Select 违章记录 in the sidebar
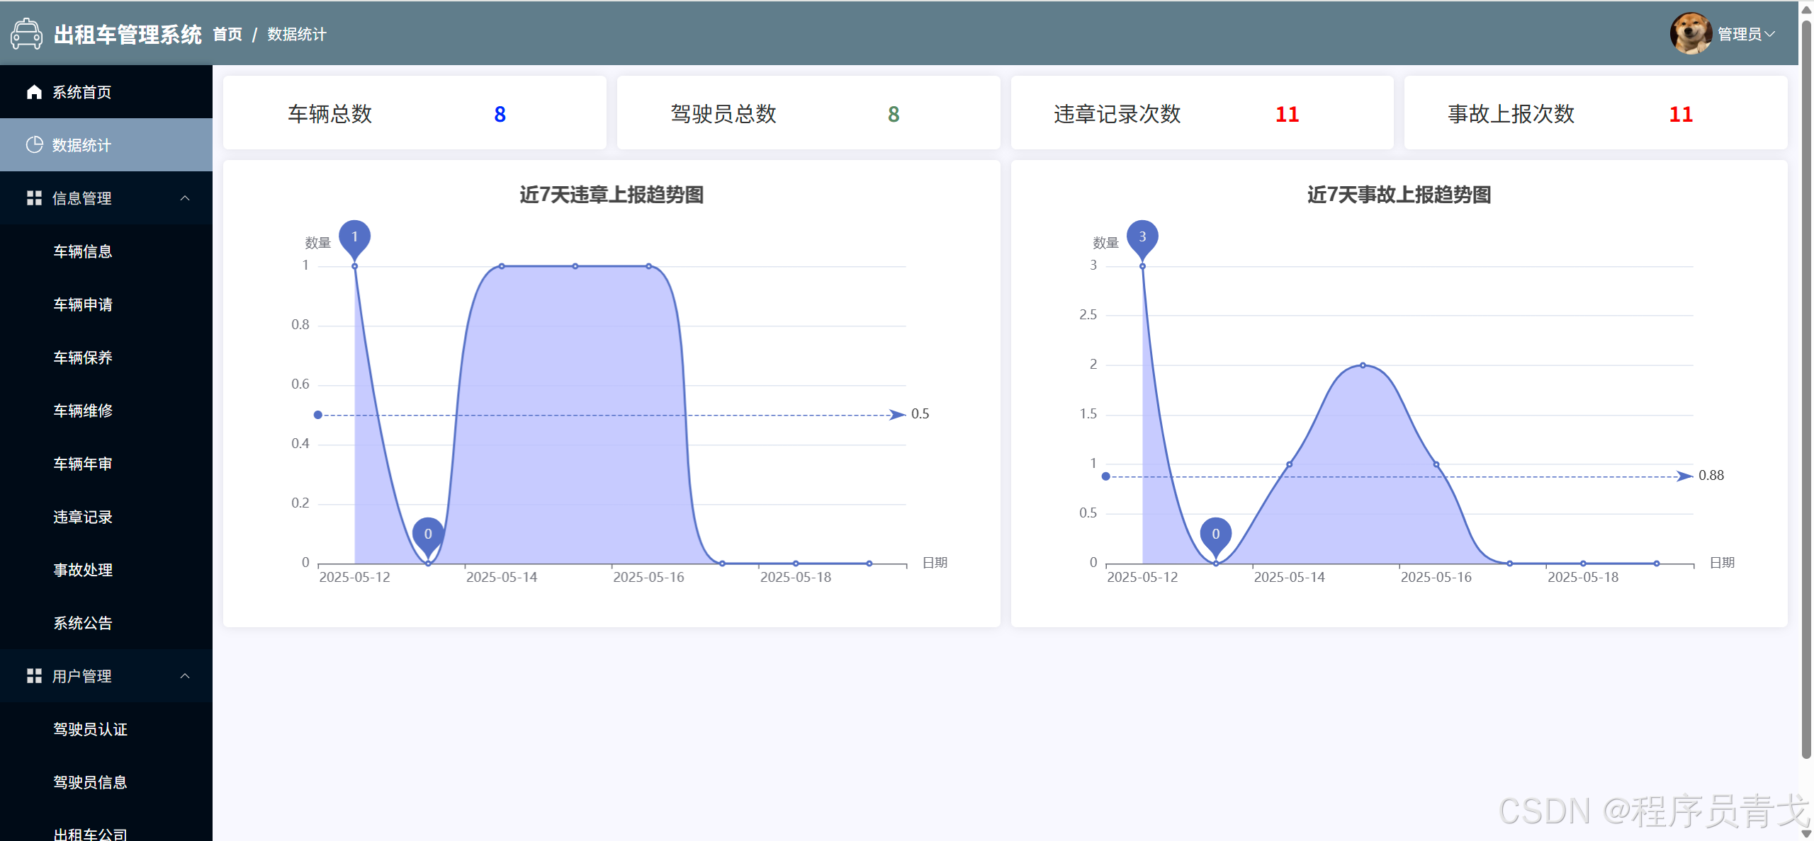The image size is (1814, 841). pyautogui.click(x=83, y=517)
